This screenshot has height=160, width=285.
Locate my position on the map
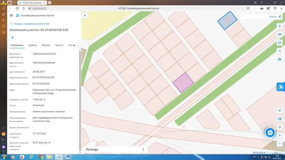point(280,111)
